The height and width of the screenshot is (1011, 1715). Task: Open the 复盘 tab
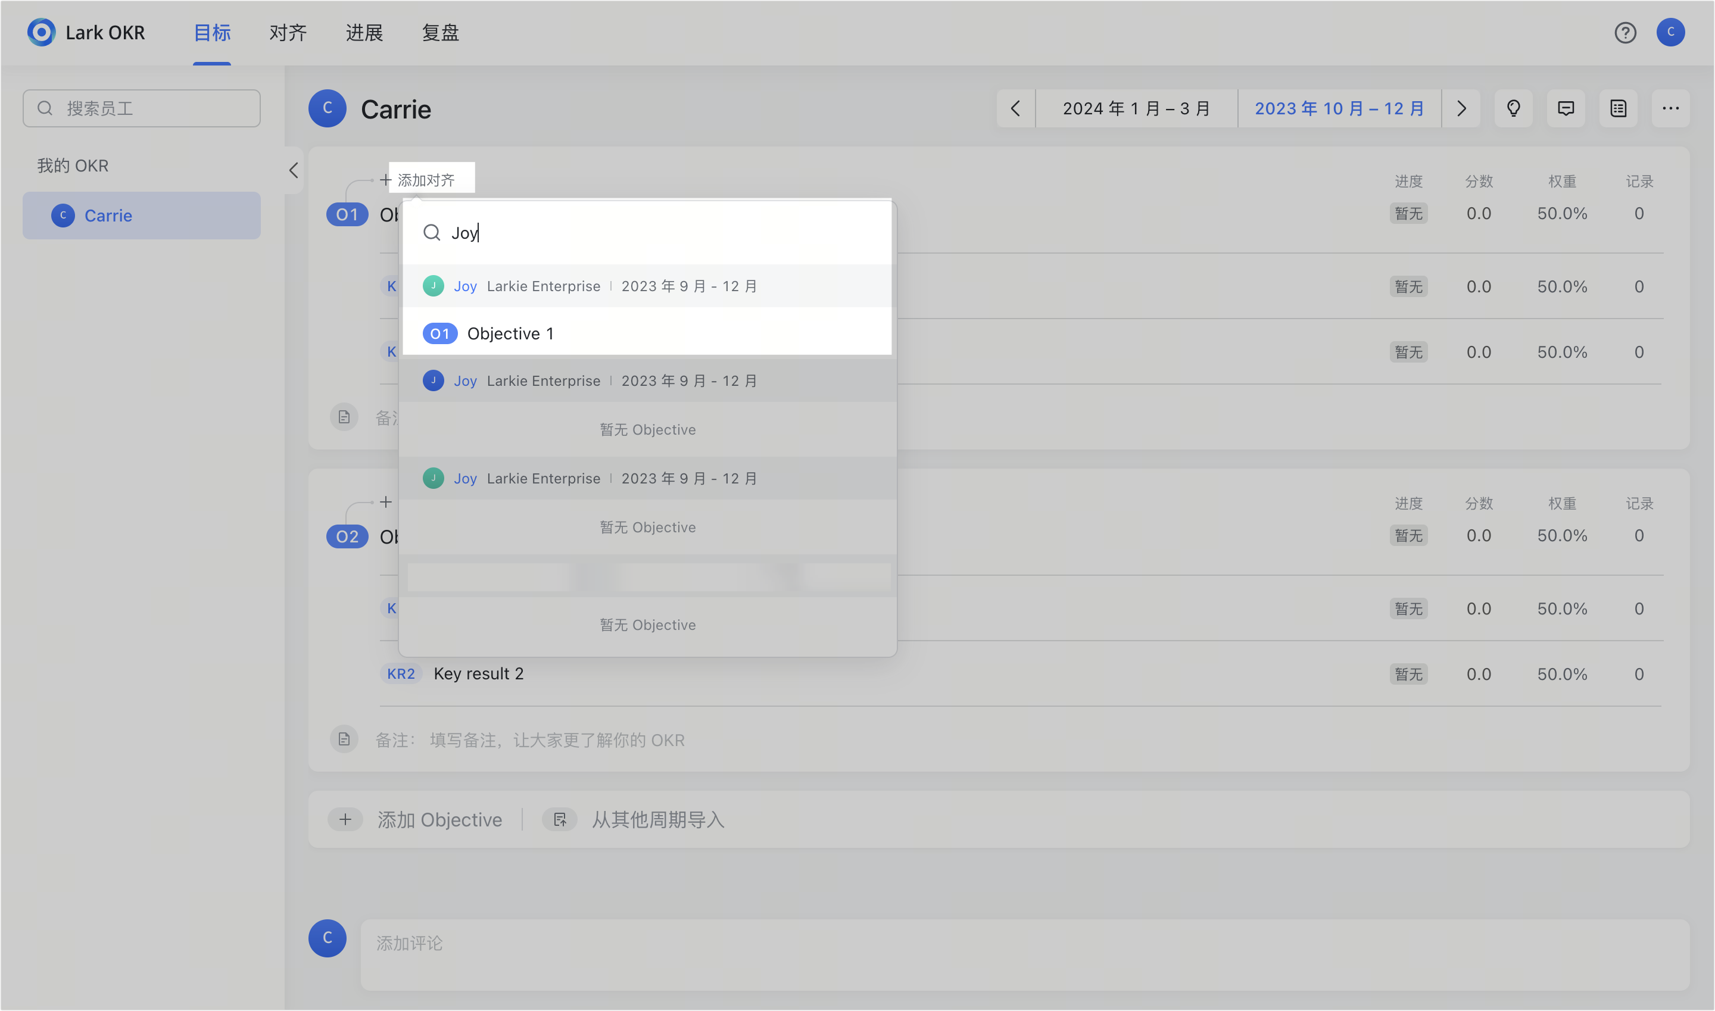tap(441, 33)
